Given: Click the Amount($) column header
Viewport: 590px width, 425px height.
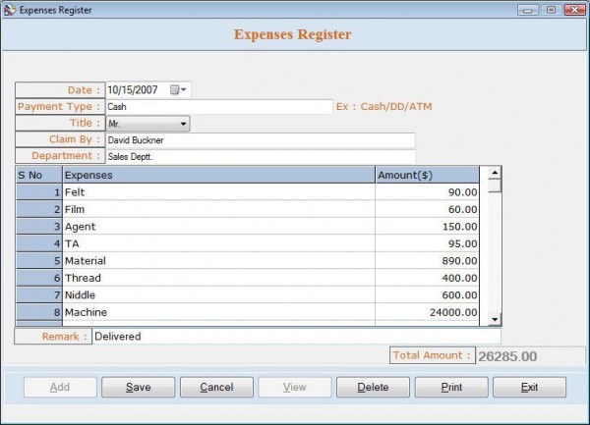Looking at the screenshot, I should [428, 175].
